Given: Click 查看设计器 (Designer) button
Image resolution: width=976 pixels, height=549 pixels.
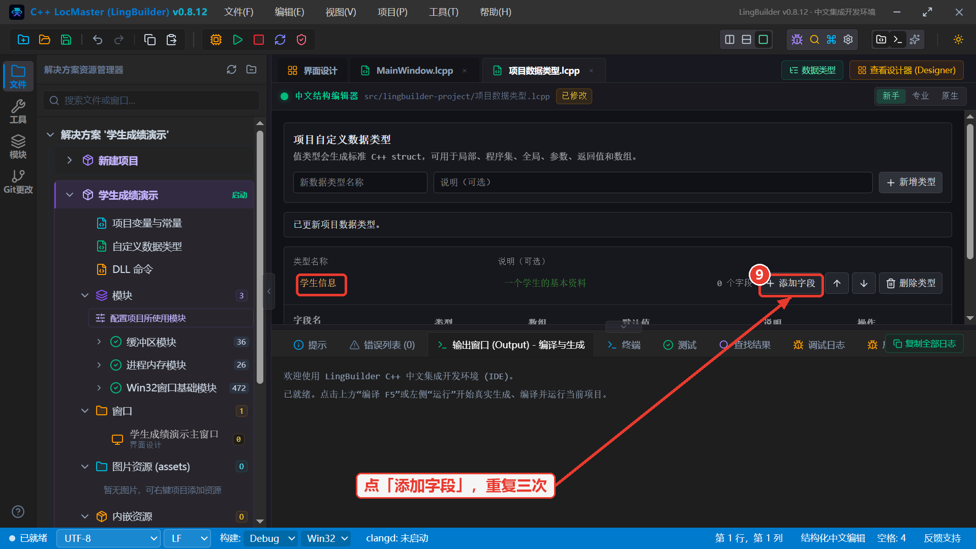Looking at the screenshot, I should pyautogui.click(x=906, y=70).
